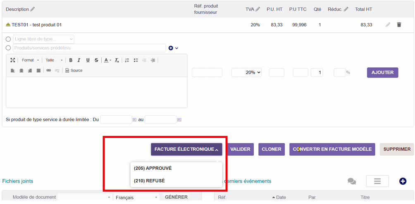Open the end date calendar picker icon
415x204 pixels.
click(179, 120)
